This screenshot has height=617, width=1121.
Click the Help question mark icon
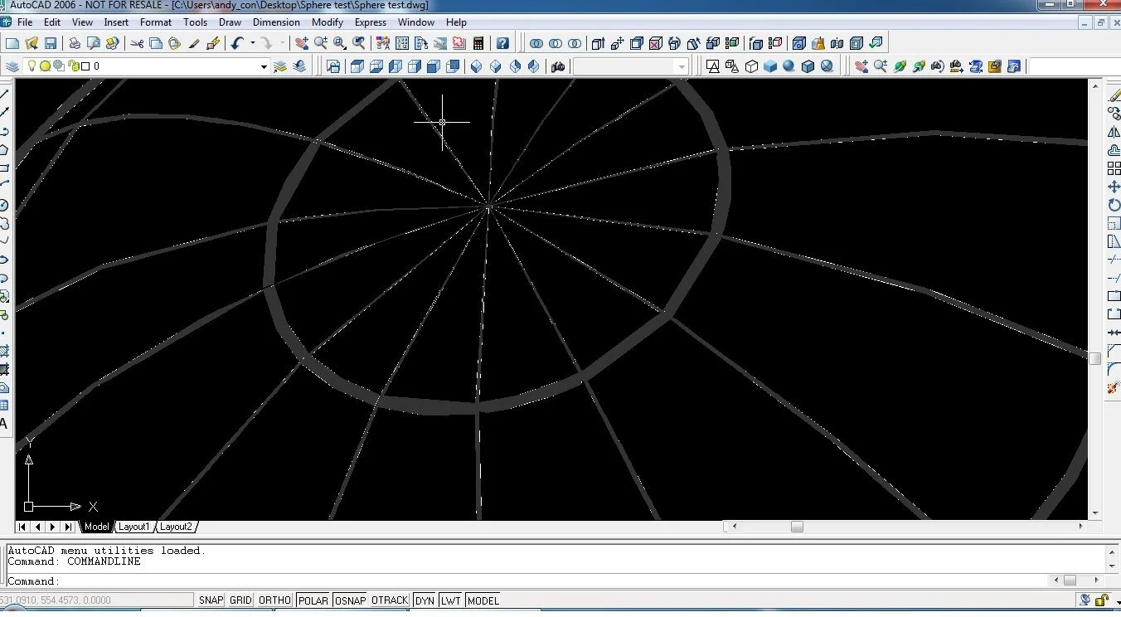[502, 43]
